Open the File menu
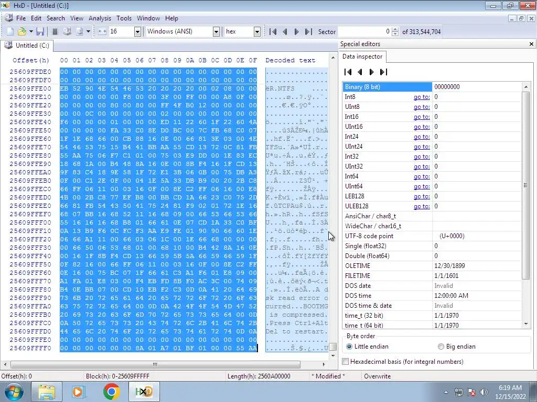537x402 pixels. (x=21, y=18)
